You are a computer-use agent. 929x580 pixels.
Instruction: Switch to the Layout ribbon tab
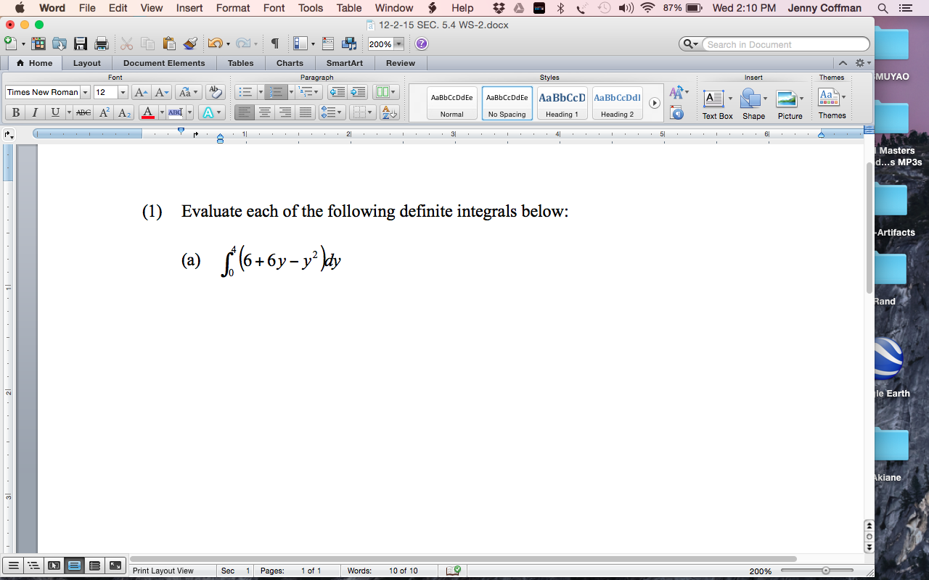click(87, 63)
